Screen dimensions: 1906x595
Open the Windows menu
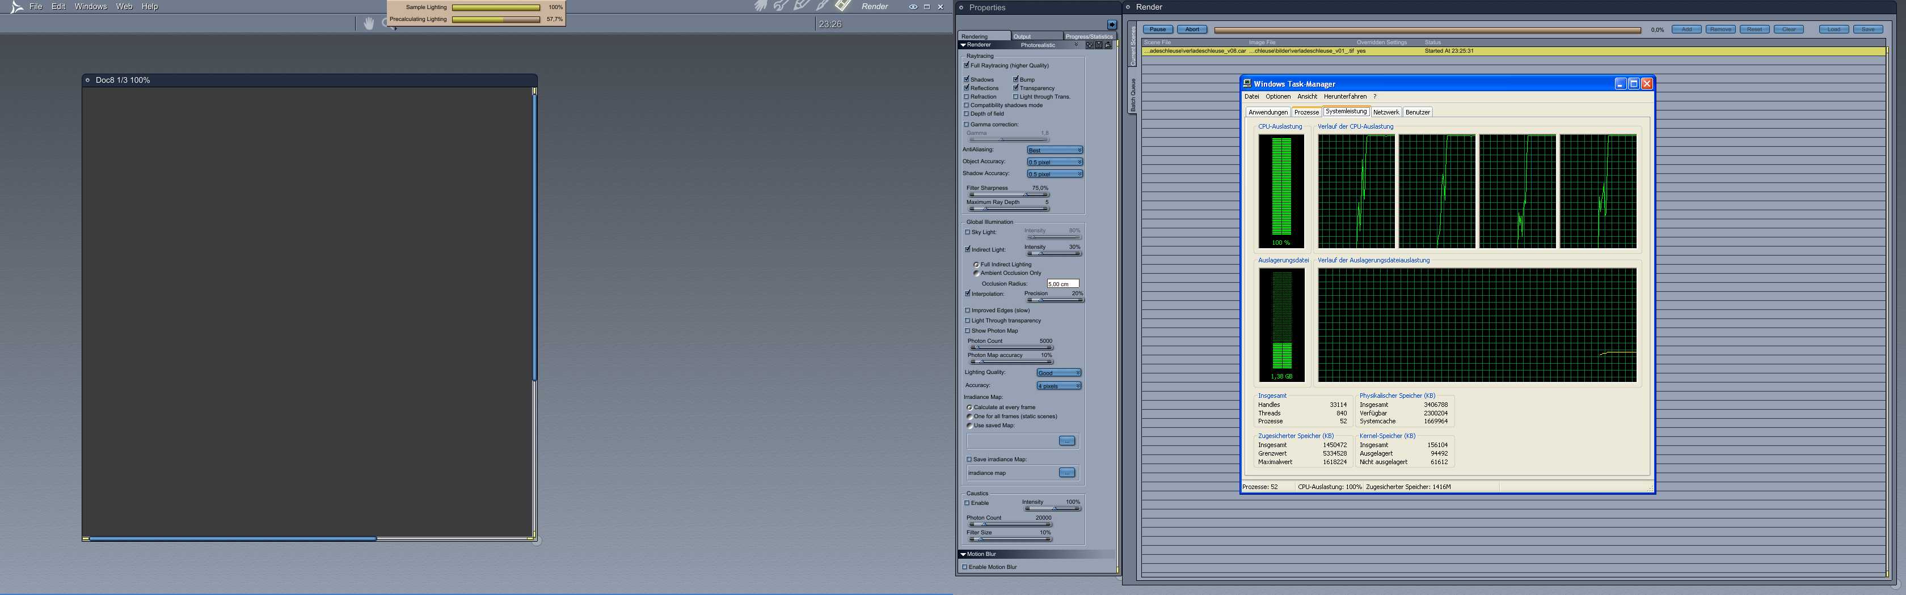click(91, 7)
